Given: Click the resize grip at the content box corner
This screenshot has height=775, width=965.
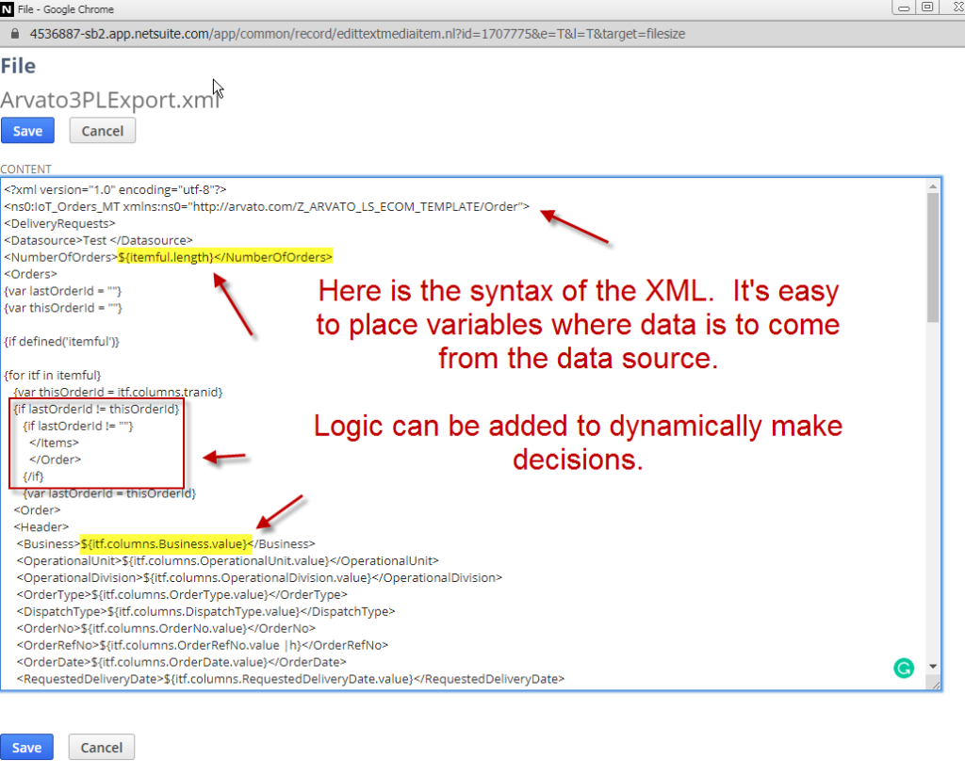Looking at the screenshot, I should [x=936, y=685].
